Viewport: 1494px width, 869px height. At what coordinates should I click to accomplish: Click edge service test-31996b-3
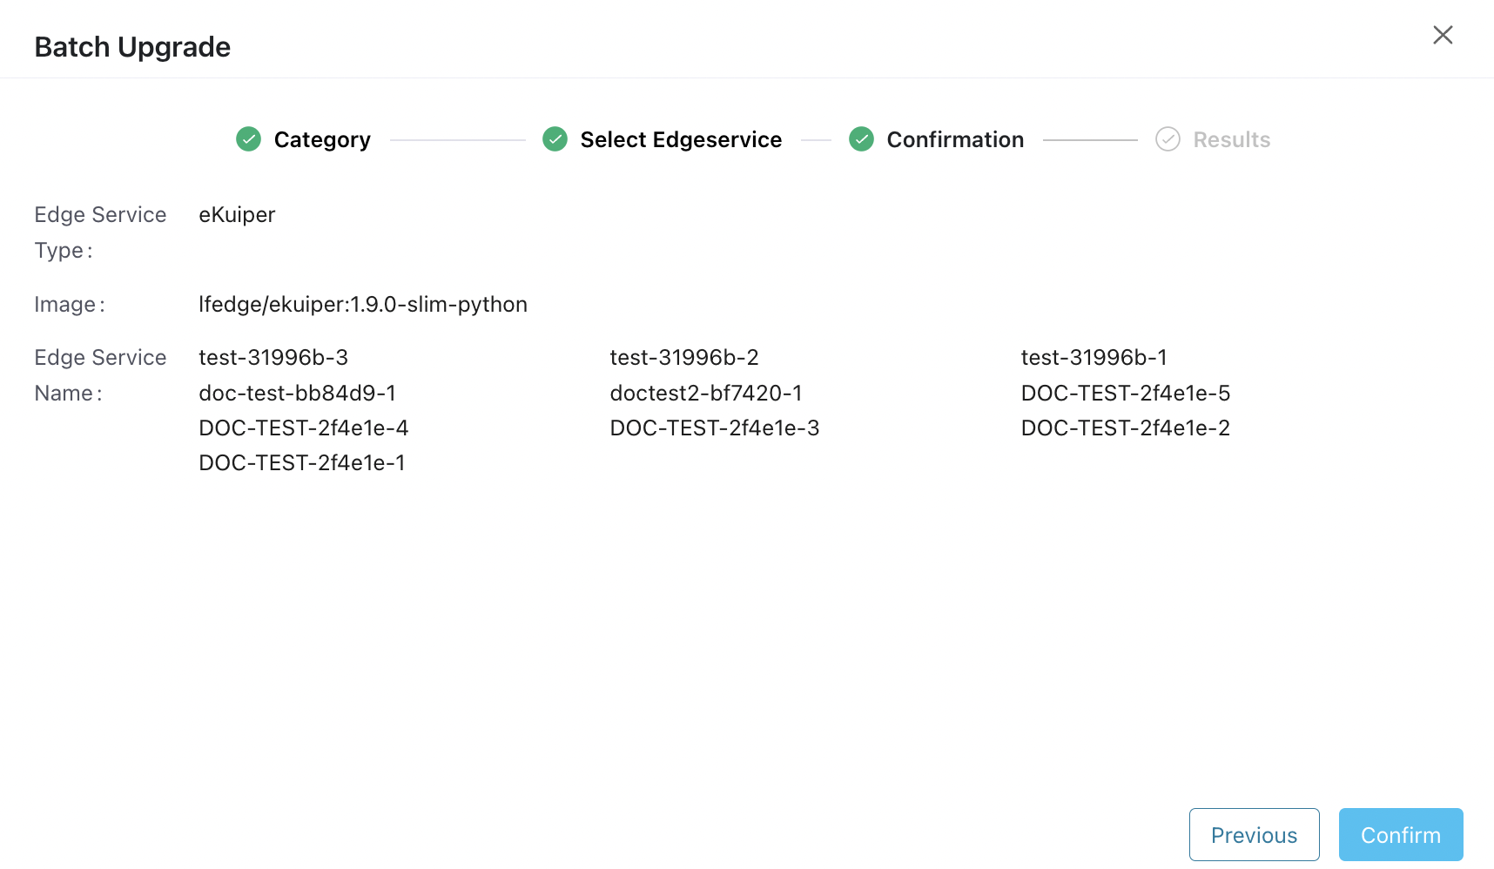[273, 357]
